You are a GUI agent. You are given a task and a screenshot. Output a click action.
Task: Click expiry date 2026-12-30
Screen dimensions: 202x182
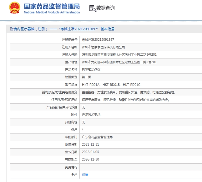[90, 159]
